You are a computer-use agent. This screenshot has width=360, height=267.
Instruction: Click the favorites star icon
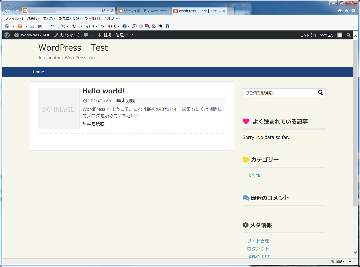point(346,10)
